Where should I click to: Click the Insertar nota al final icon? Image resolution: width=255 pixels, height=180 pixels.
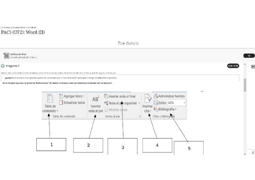[106, 96]
